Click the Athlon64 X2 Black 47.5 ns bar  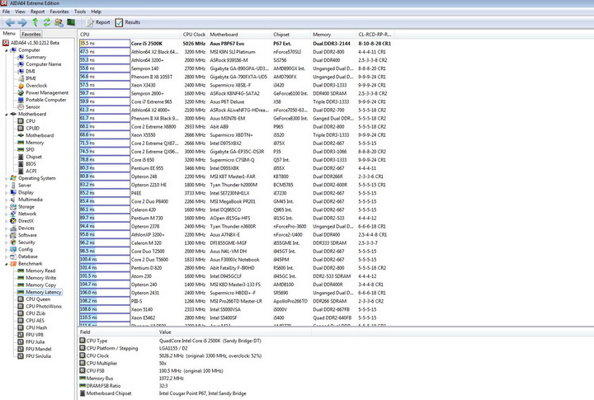pyautogui.click(x=105, y=51)
